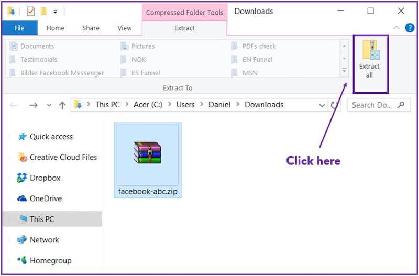This screenshot has height=276, width=419.
Task: Open Quick access in navigation pane
Action: [51, 137]
